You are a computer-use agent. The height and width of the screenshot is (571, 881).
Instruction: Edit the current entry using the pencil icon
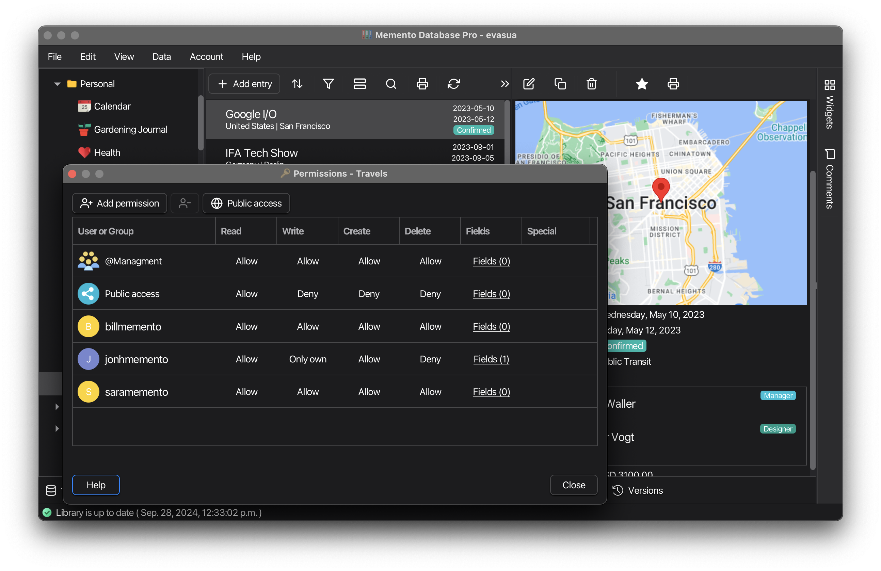(x=529, y=84)
